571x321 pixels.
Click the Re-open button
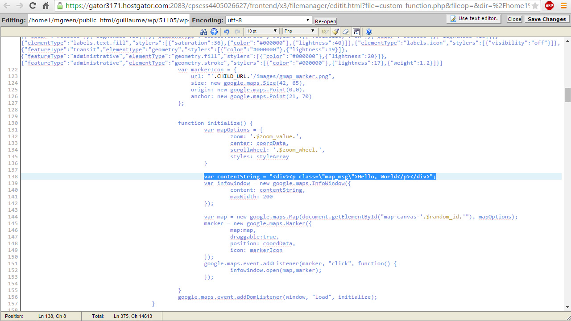click(x=326, y=21)
